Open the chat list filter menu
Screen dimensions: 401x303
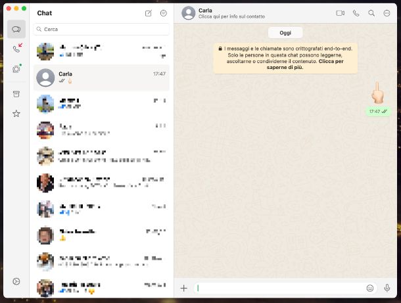(x=163, y=13)
